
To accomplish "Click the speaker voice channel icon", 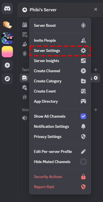I will click(x=25, y=118).
